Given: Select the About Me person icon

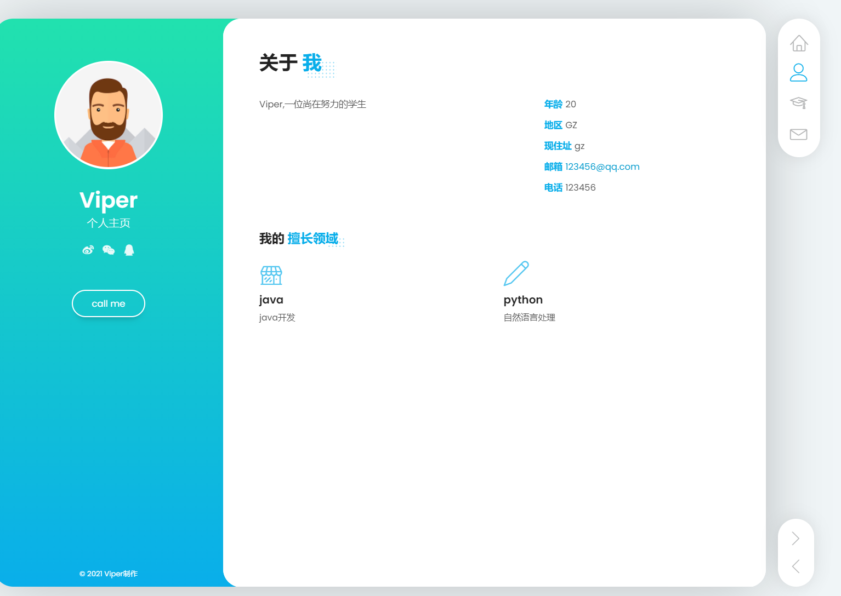Looking at the screenshot, I should click(798, 72).
